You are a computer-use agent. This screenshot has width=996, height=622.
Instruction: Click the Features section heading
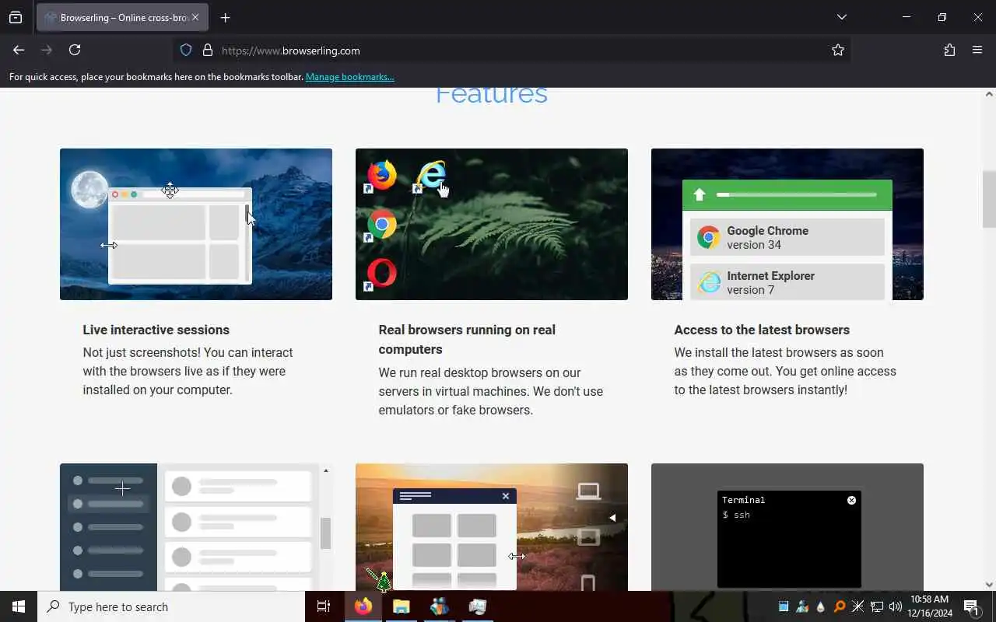tap(491, 95)
